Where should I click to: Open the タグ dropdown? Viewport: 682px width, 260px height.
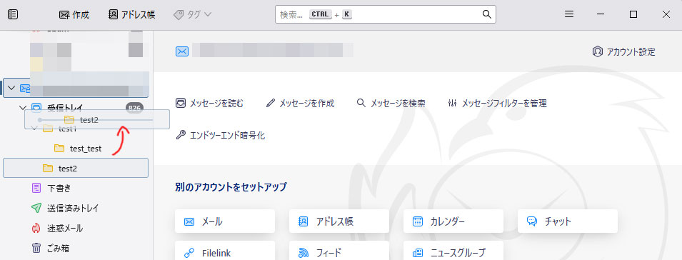[x=192, y=14]
